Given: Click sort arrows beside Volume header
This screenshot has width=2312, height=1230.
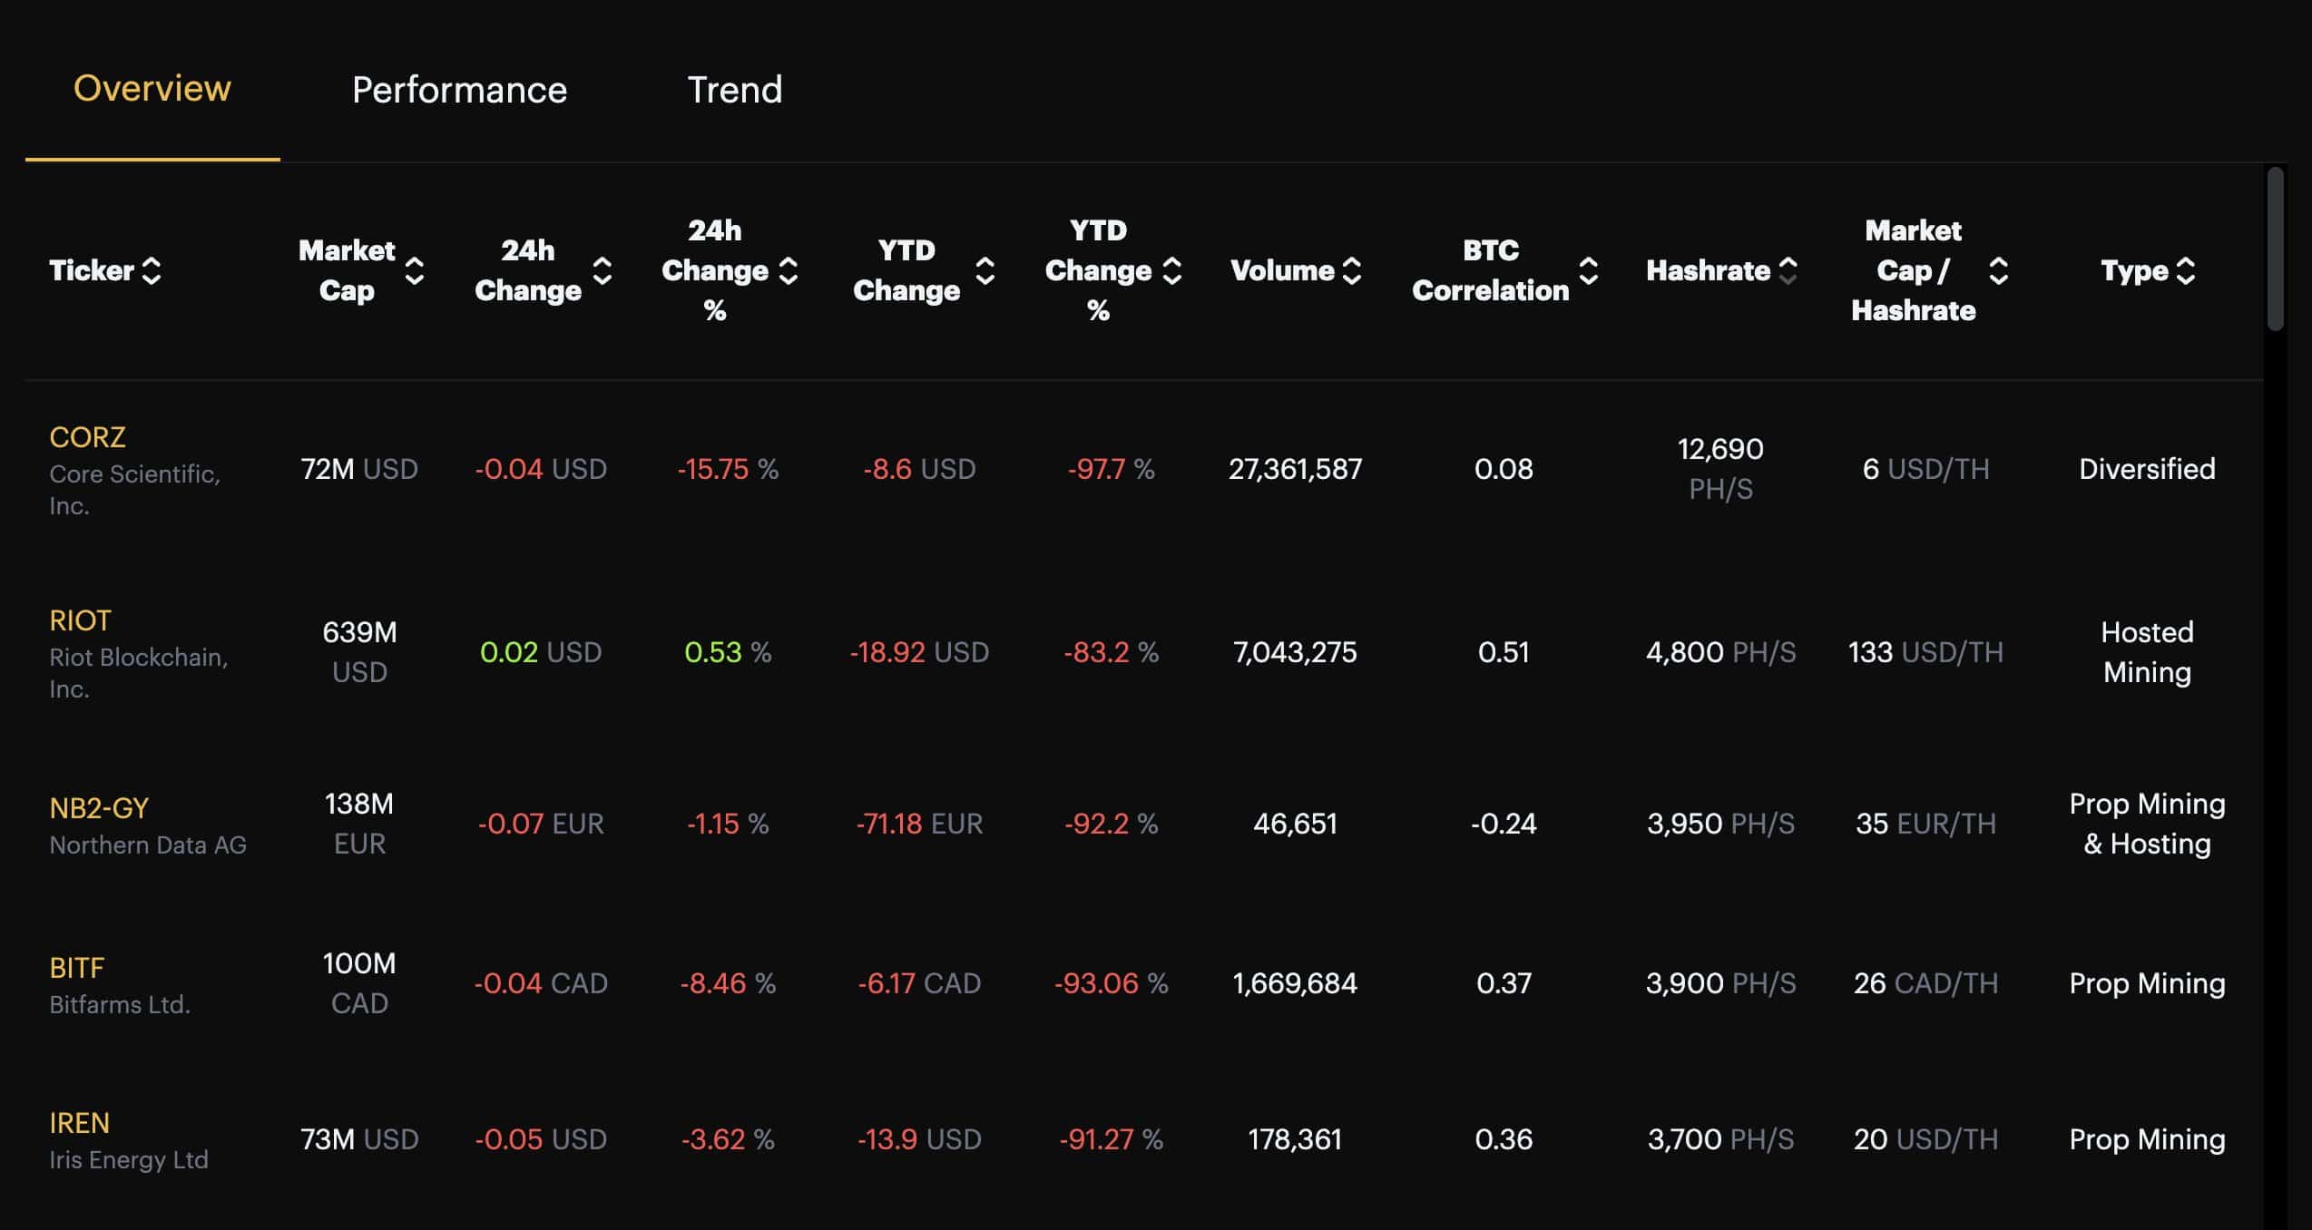Looking at the screenshot, I should click(1352, 270).
